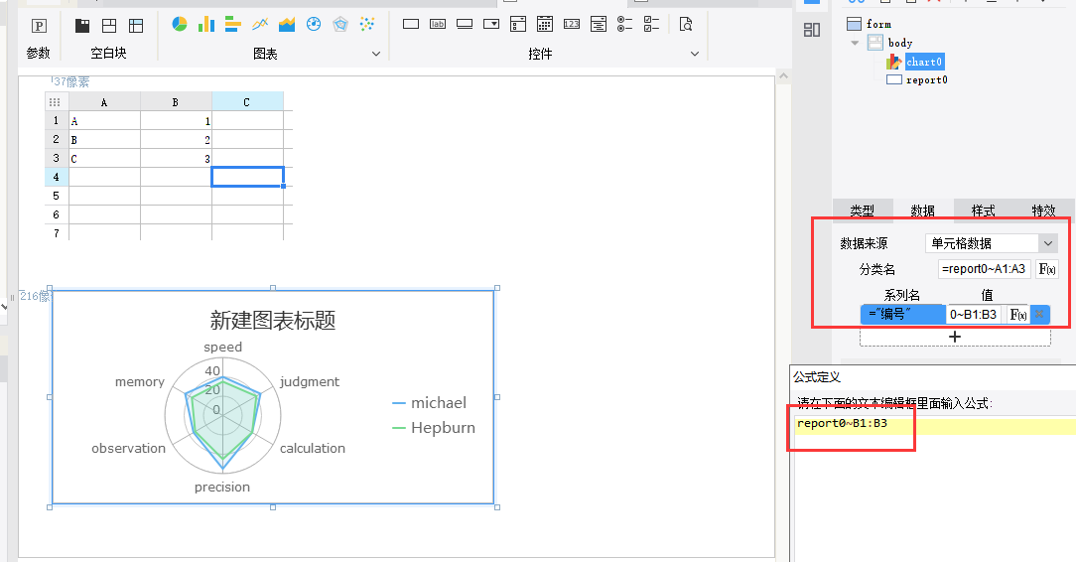The width and height of the screenshot is (1076, 562).
Task: Click the Hepburn legend entry
Action: coord(433,428)
